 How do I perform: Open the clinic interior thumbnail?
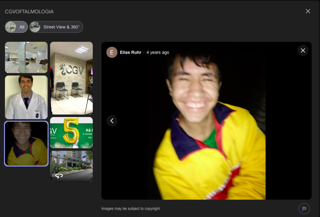coord(26,57)
